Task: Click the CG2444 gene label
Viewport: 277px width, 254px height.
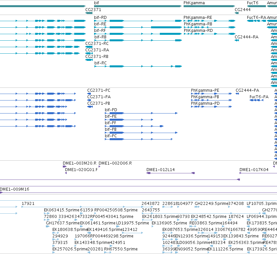Action: pyautogui.click(x=242, y=10)
